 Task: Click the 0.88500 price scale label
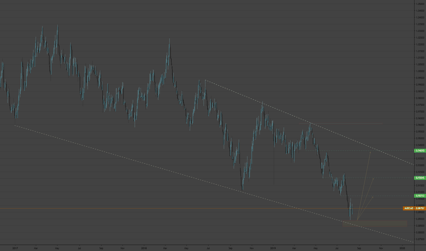[420, 226]
